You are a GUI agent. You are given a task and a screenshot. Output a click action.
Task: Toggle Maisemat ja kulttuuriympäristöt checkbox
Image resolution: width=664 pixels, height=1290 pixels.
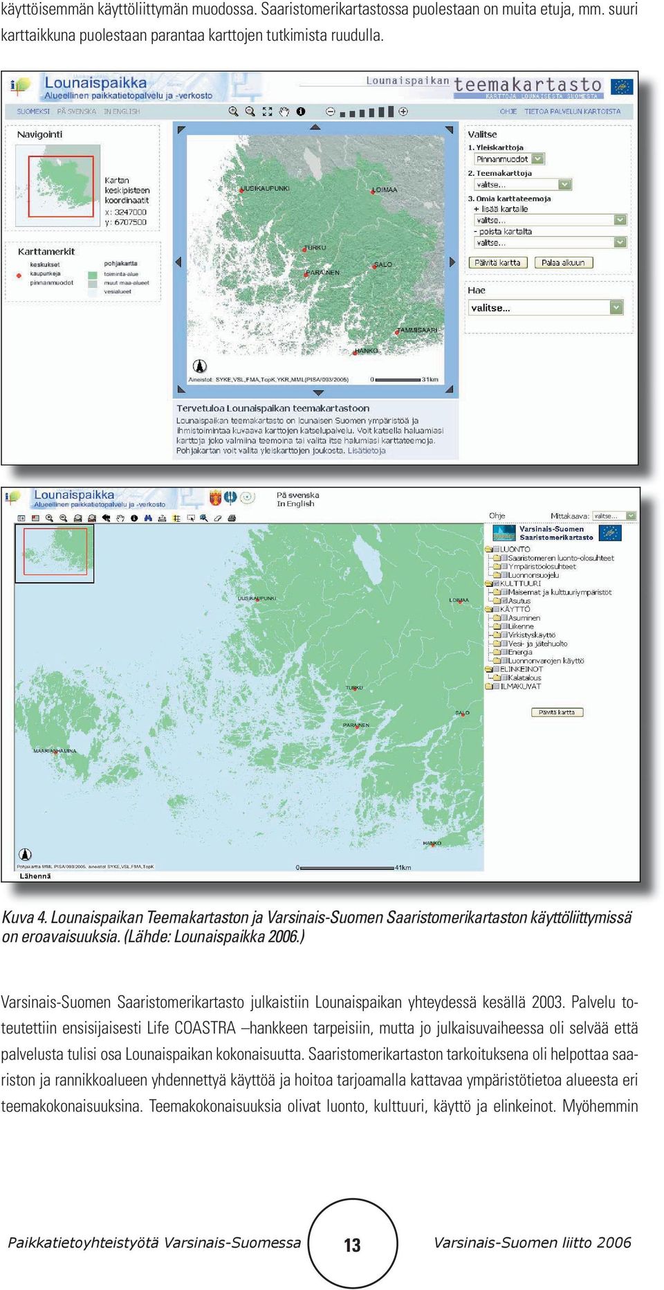504,592
